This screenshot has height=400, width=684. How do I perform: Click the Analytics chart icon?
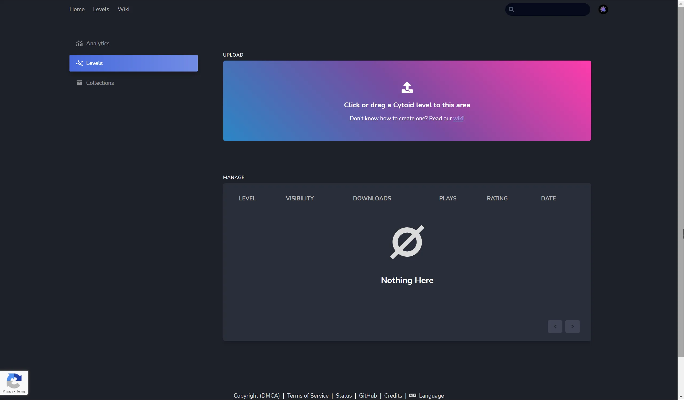point(79,43)
